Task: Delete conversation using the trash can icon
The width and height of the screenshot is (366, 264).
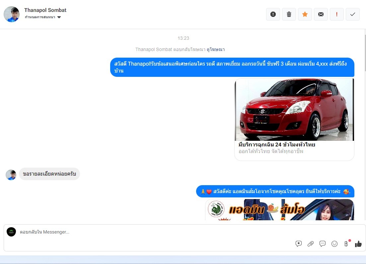Action: (x=289, y=14)
